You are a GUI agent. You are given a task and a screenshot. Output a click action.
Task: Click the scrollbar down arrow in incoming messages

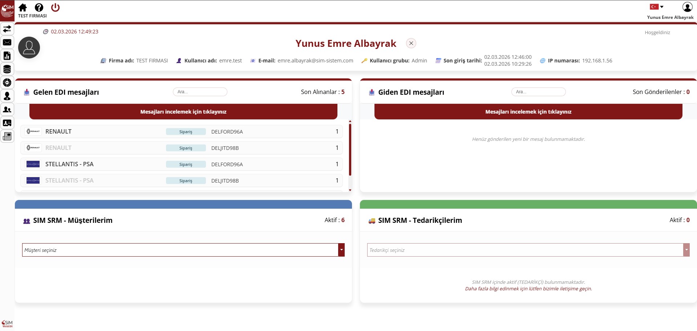(350, 190)
